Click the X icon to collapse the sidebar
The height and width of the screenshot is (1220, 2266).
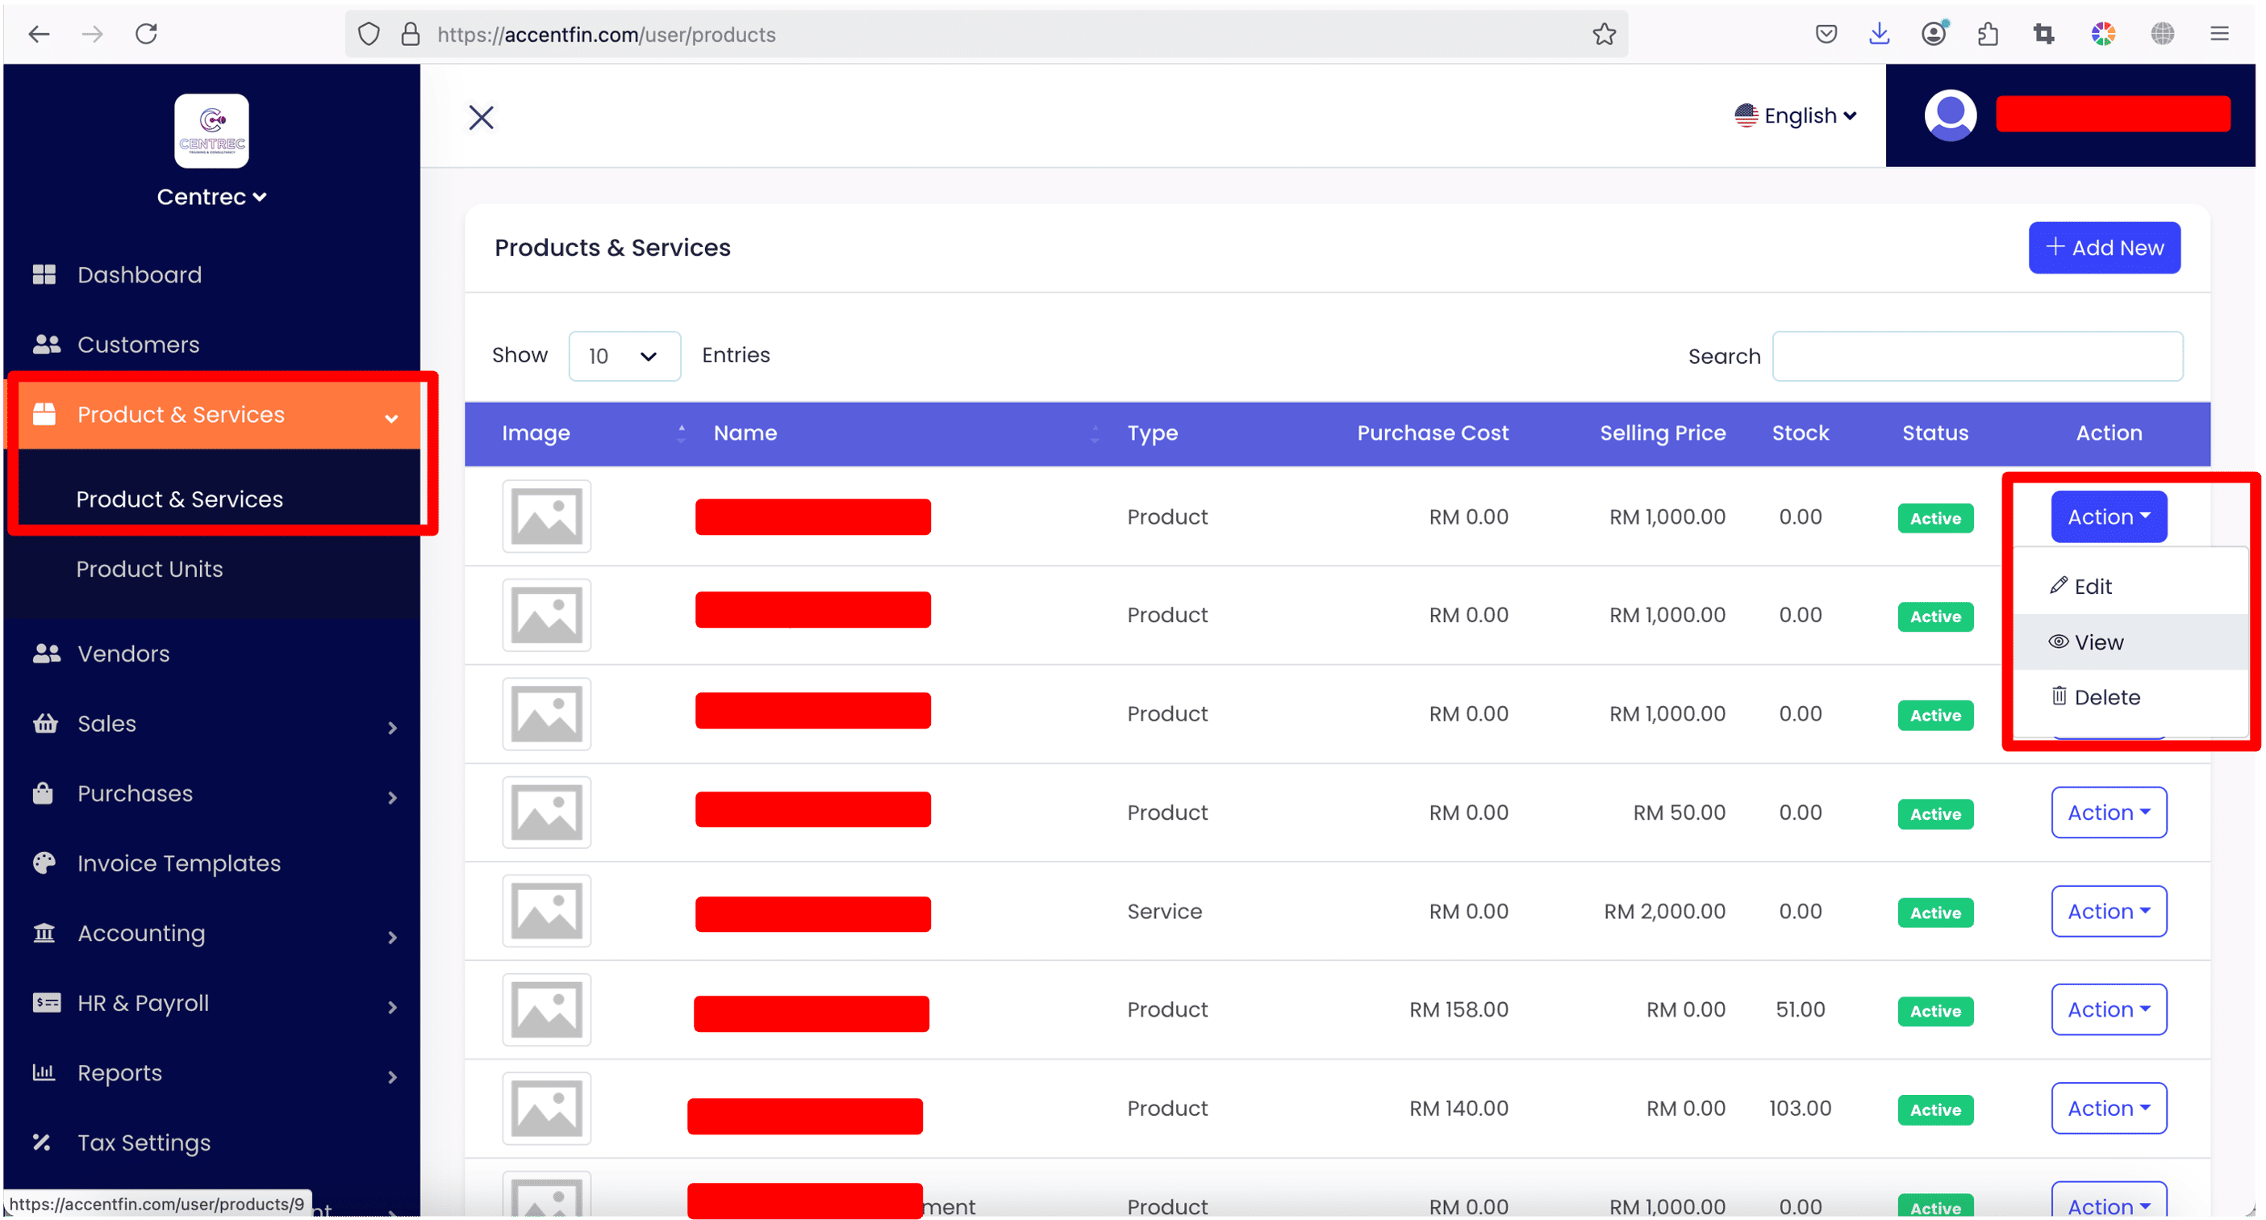coord(481,117)
